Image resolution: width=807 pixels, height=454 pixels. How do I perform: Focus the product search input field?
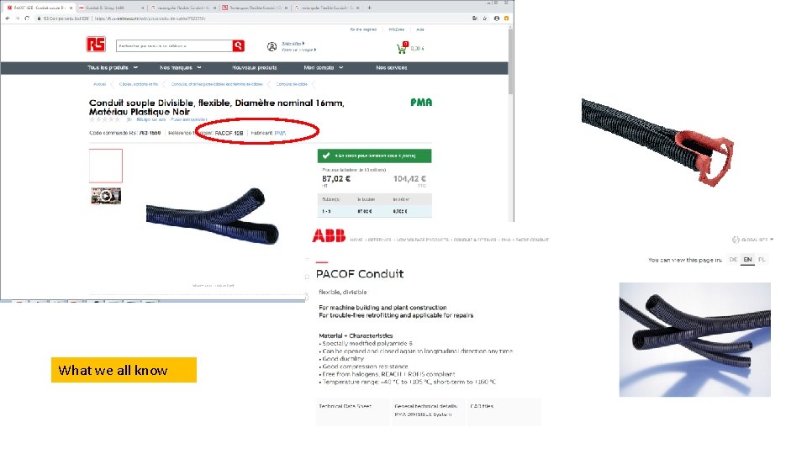[x=174, y=45]
